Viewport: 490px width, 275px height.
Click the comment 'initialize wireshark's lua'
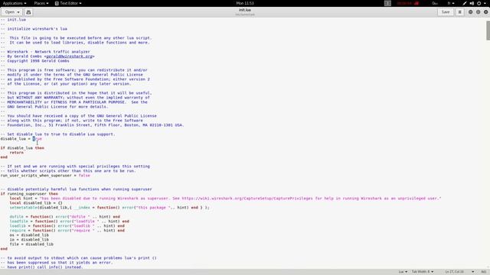[x=34, y=29]
